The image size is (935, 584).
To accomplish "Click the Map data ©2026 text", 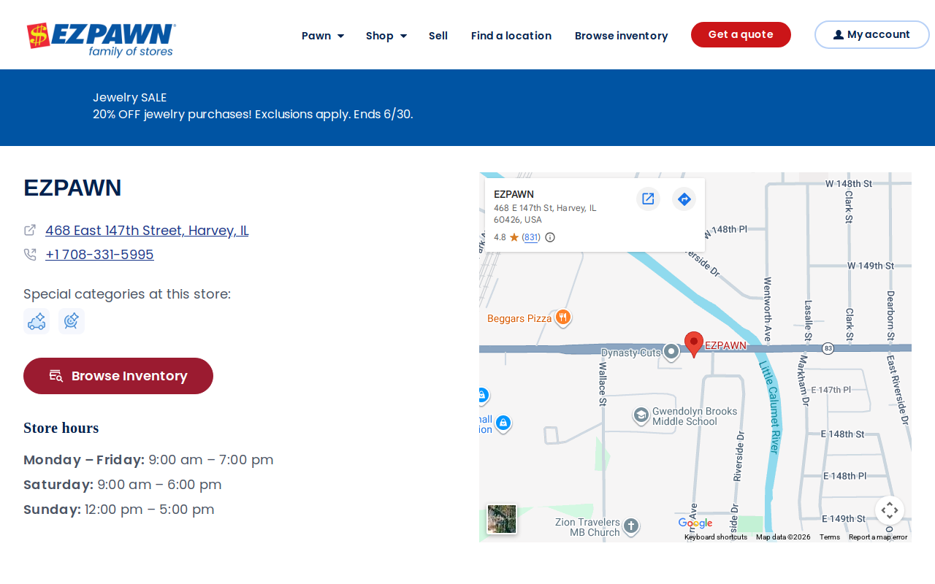I will point(783,537).
